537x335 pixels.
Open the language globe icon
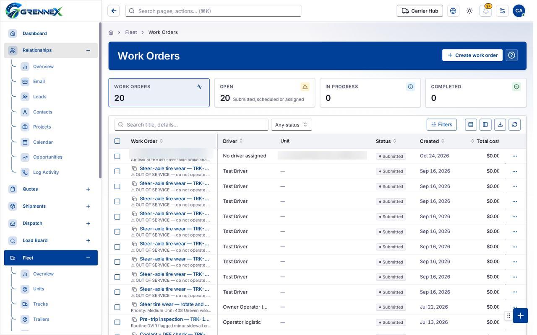453,11
